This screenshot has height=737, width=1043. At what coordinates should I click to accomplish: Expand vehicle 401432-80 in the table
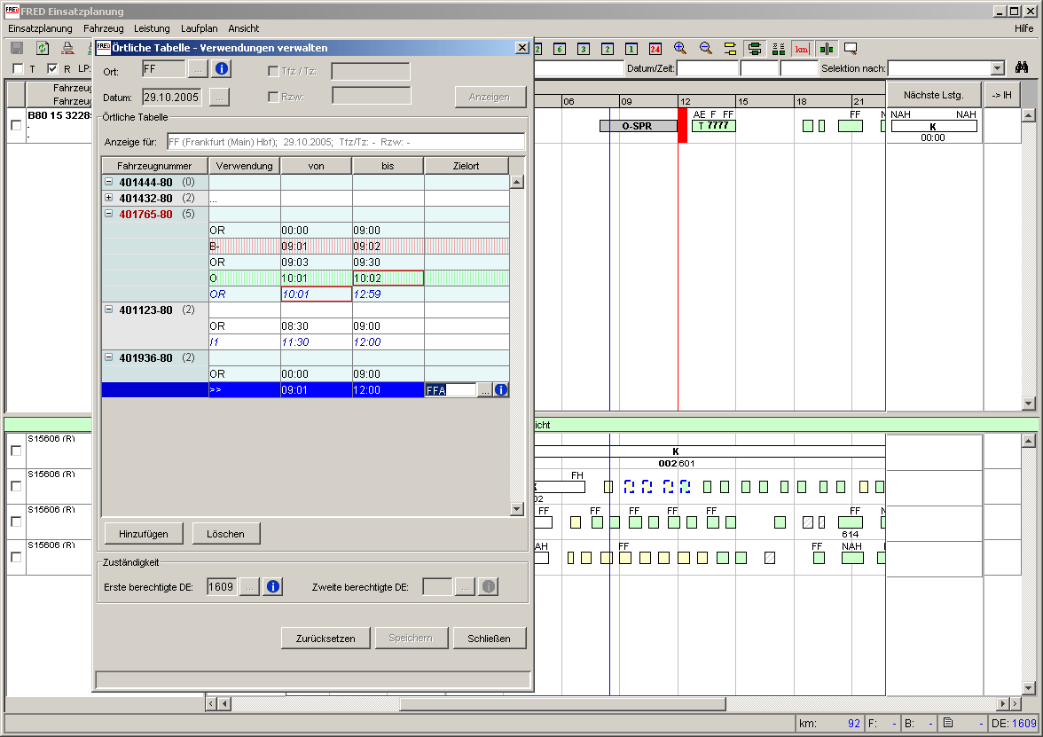coord(108,198)
